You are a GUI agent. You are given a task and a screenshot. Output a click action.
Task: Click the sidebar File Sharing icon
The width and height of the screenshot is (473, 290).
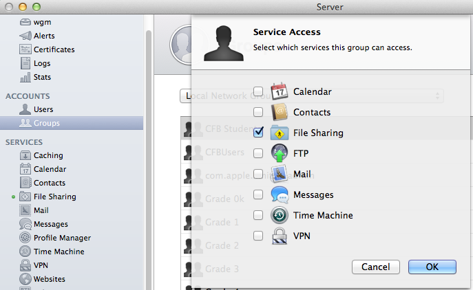point(25,197)
